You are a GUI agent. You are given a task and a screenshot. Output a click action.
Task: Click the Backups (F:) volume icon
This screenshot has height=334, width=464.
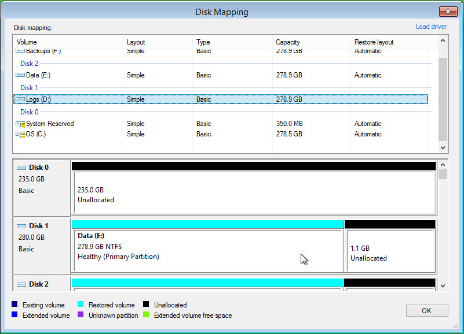[x=20, y=51]
